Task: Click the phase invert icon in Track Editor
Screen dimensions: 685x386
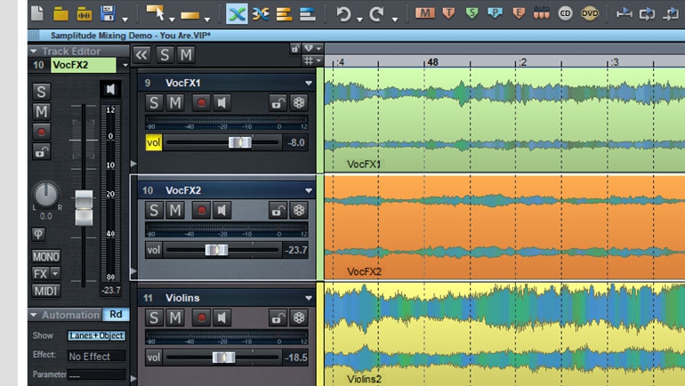Action: point(39,235)
